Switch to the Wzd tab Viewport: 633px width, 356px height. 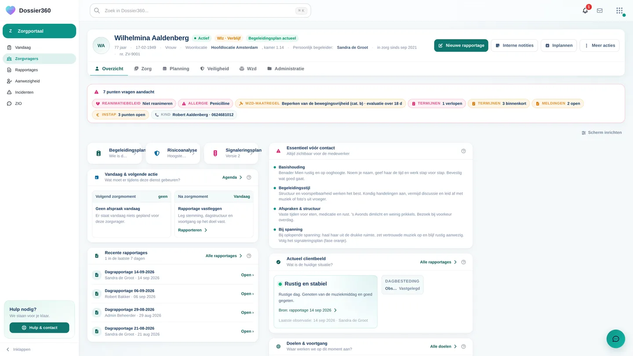[248, 69]
